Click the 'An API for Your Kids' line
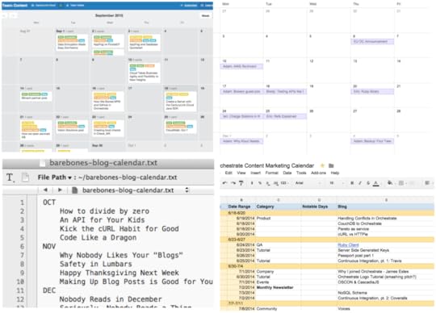Image resolution: width=436 pixels, height=313 pixels. 103,220
